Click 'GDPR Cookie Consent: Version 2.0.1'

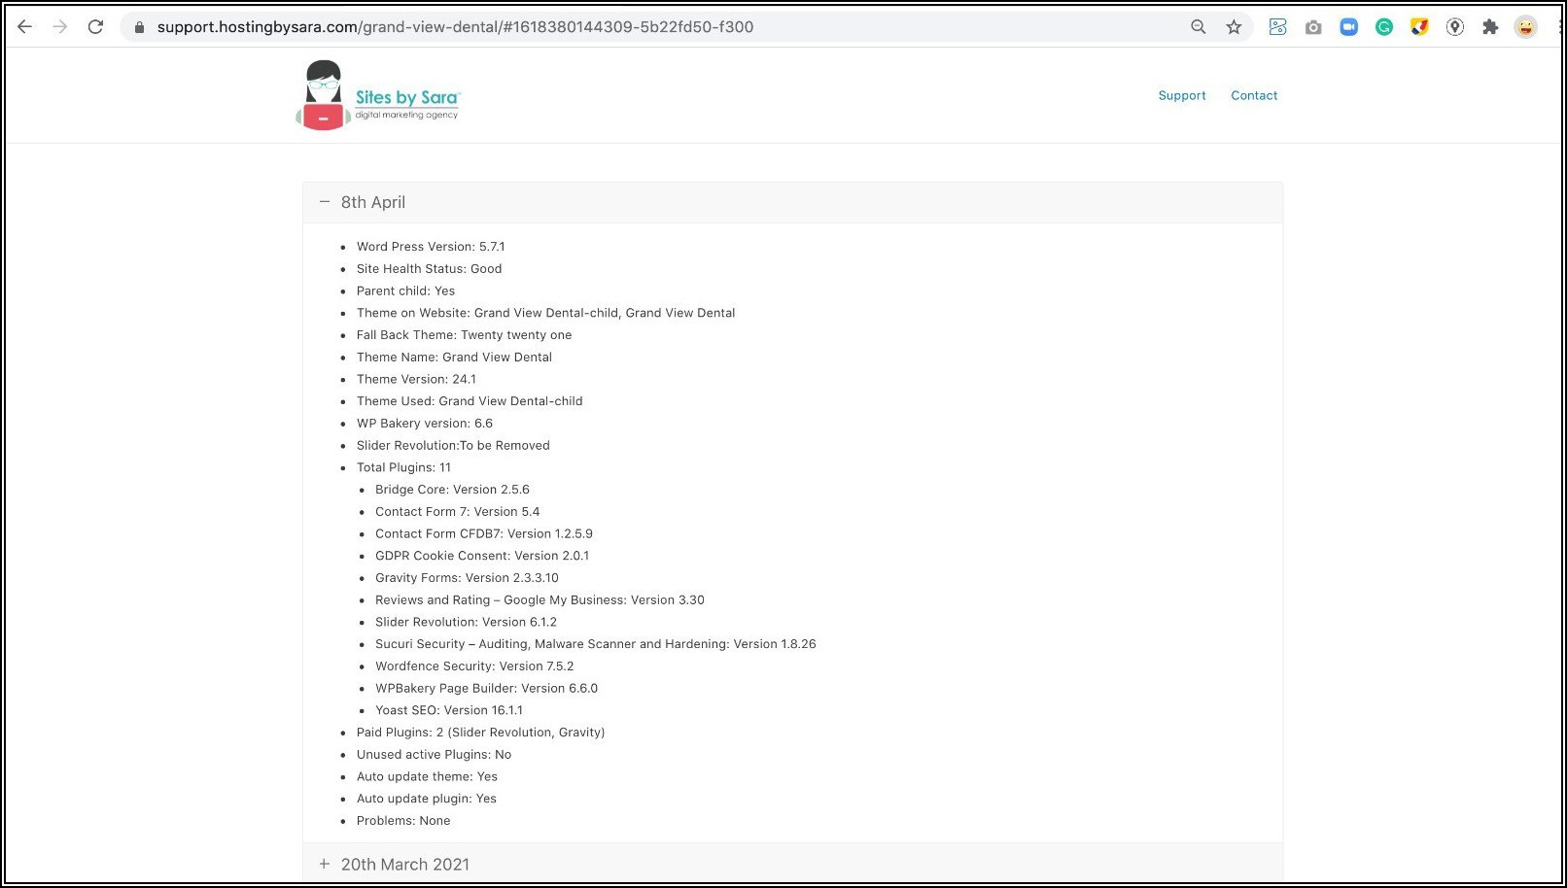coord(482,556)
